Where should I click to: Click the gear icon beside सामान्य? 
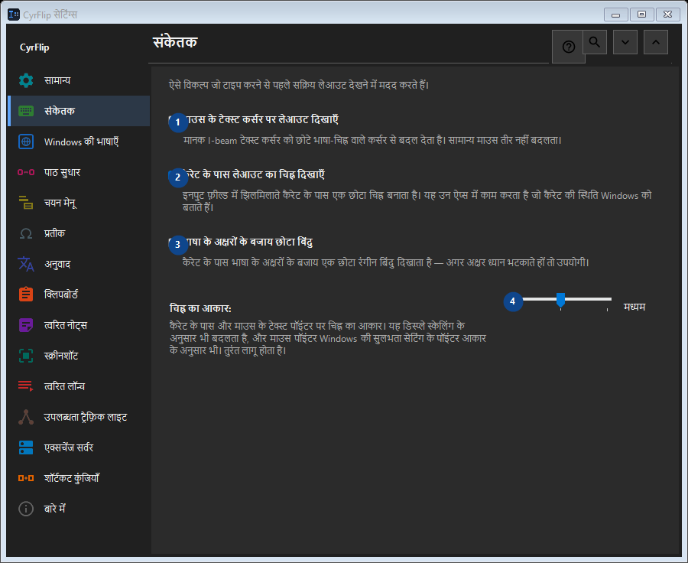[26, 80]
